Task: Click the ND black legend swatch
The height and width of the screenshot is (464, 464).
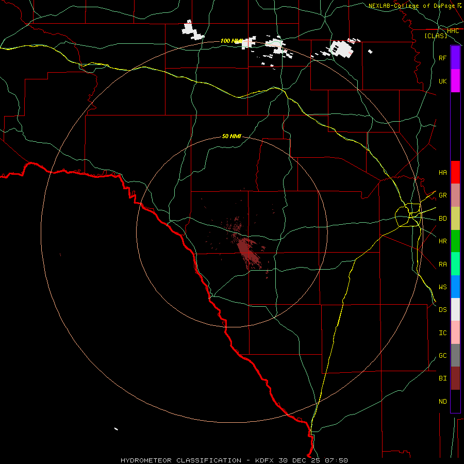Action: 455,401
